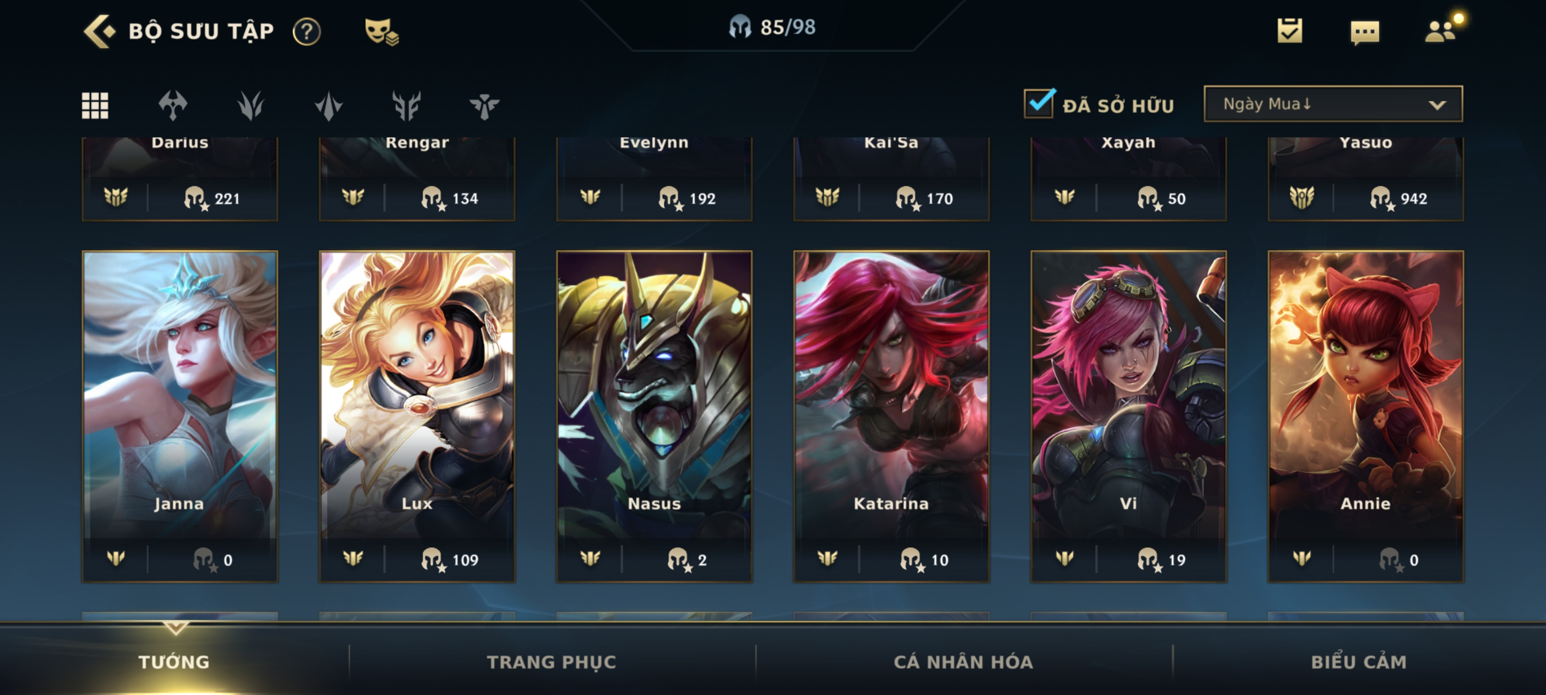Click the 85/98 champions owned counter

772,27
